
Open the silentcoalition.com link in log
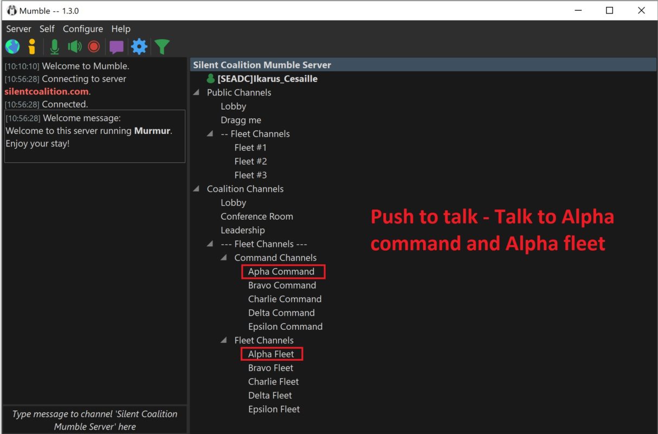point(47,92)
